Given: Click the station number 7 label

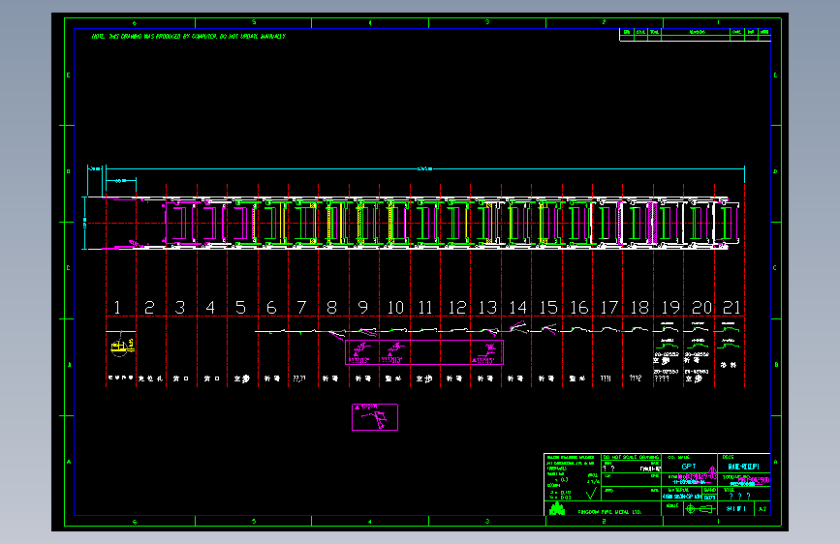Looking at the screenshot, I should (x=301, y=308).
